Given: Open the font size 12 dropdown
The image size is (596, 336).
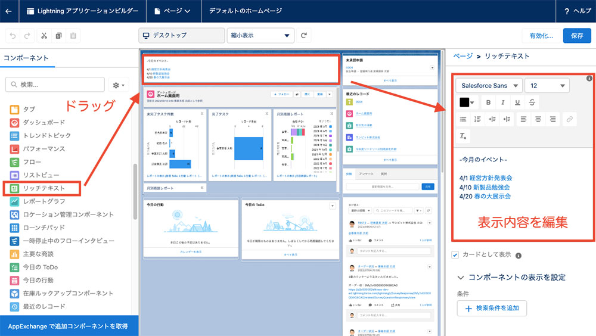Looking at the screenshot, I should point(547,86).
